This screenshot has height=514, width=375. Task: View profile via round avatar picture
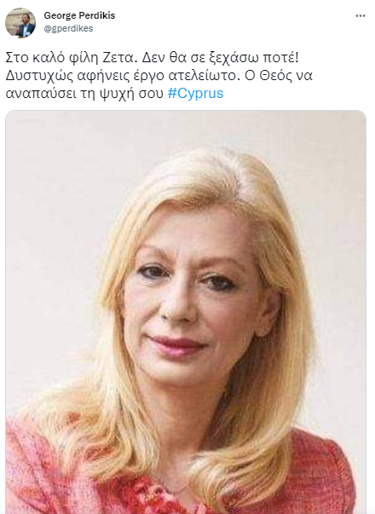tap(20, 23)
